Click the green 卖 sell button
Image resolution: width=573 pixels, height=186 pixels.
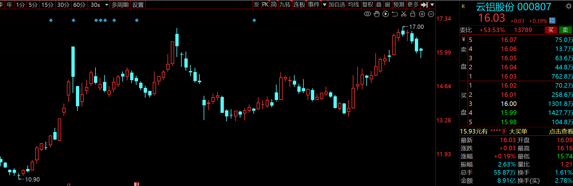tap(565, 30)
